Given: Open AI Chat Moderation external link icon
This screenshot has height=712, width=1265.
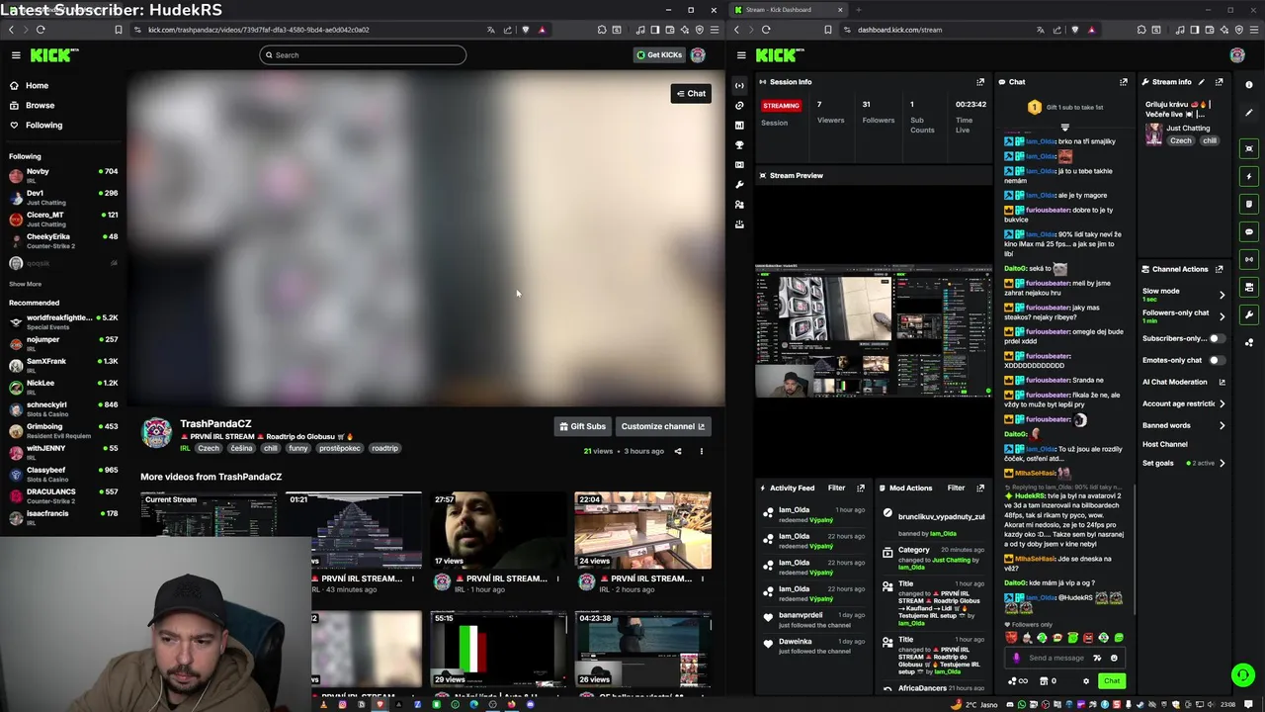Looking at the screenshot, I should (1222, 382).
